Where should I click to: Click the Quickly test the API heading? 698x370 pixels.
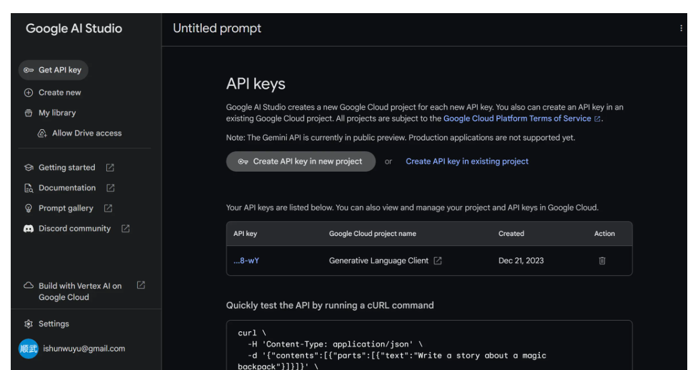[x=330, y=306]
